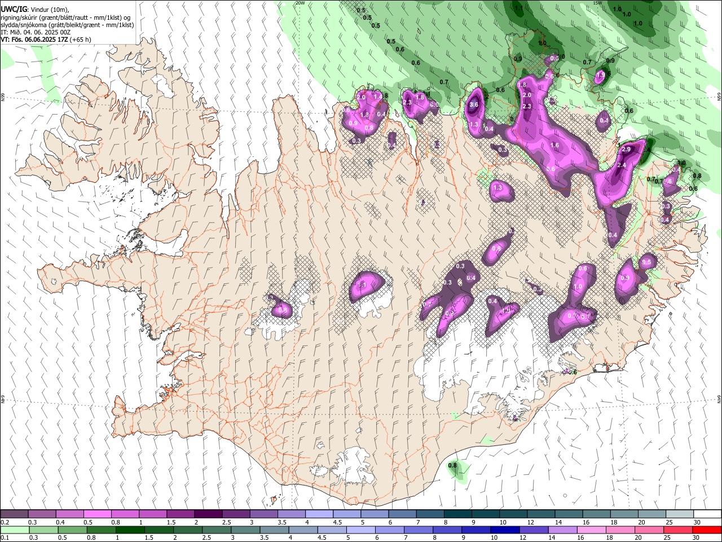Click the 1.9 precipitation value on the map
The image size is (722, 542).
601,75
